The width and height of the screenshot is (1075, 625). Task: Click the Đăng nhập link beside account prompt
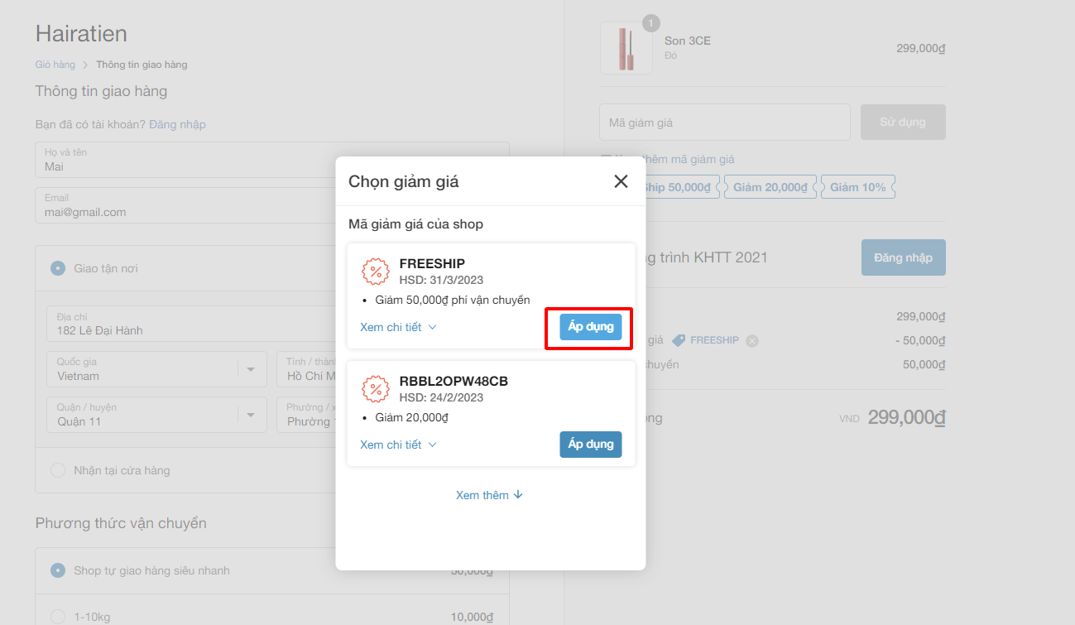pos(177,124)
